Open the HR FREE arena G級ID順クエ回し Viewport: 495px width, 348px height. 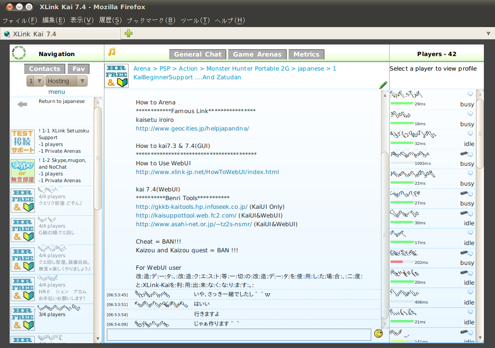click(x=23, y=230)
